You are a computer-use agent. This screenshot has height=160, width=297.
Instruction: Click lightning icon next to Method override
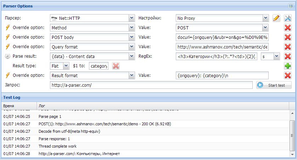click(7, 28)
